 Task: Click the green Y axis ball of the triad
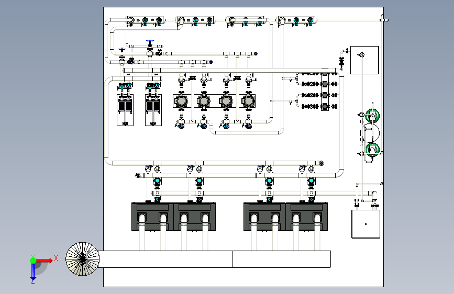[x=33, y=261]
